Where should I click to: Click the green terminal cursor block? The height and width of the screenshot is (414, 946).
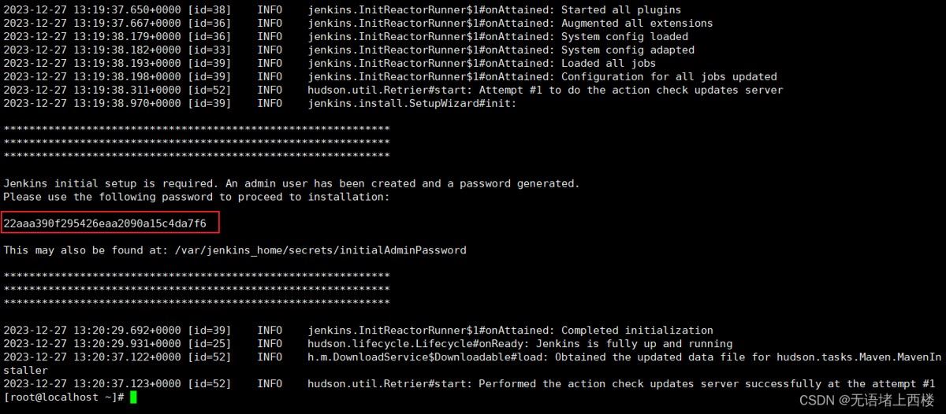pyautogui.click(x=133, y=397)
